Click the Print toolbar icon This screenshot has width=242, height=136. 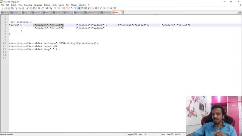coord(23,8)
